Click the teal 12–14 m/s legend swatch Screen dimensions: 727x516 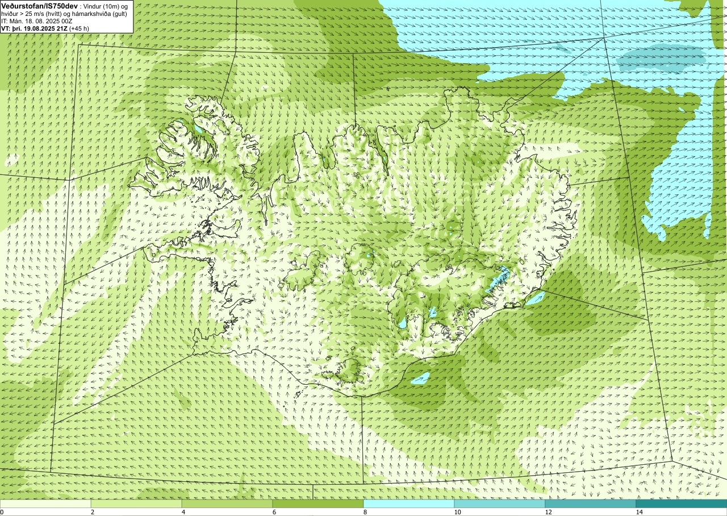(x=591, y=504)
